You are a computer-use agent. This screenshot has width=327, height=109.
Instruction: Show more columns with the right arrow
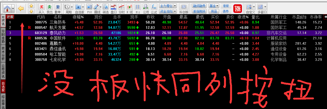tap(325, 17)
